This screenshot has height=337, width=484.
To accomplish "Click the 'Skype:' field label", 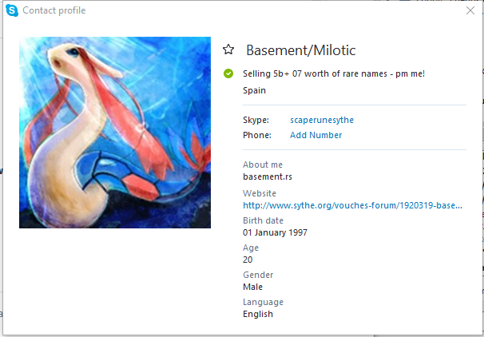I will 256,120.
